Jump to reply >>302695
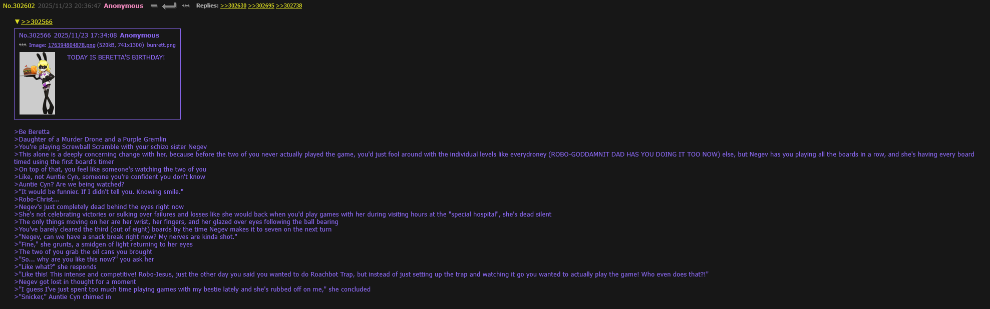 (x=261, y=6)
